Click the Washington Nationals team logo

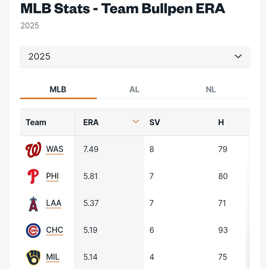click(33, 150)
